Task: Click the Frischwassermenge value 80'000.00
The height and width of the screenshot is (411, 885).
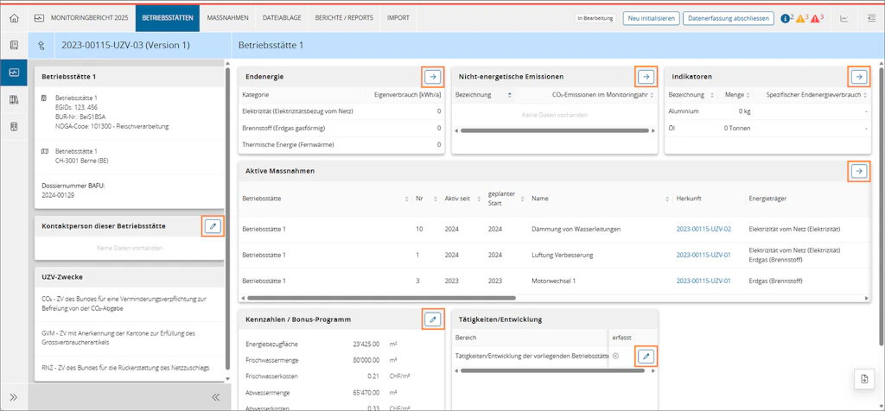Action: tap(366, 359)
